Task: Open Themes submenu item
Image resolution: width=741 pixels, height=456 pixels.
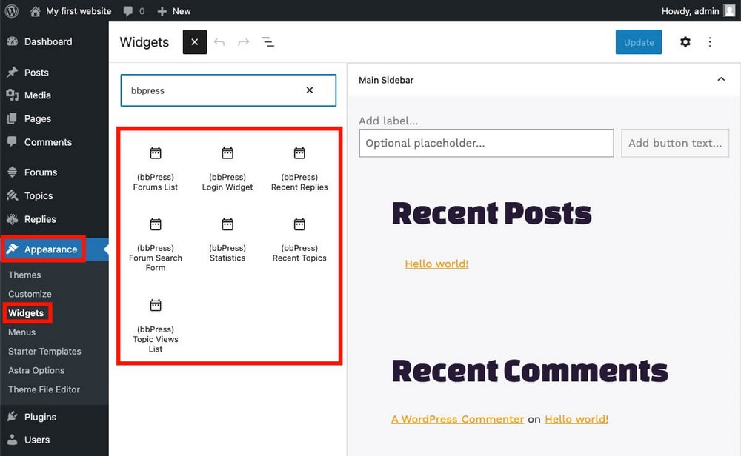Action: coord(24,275)
